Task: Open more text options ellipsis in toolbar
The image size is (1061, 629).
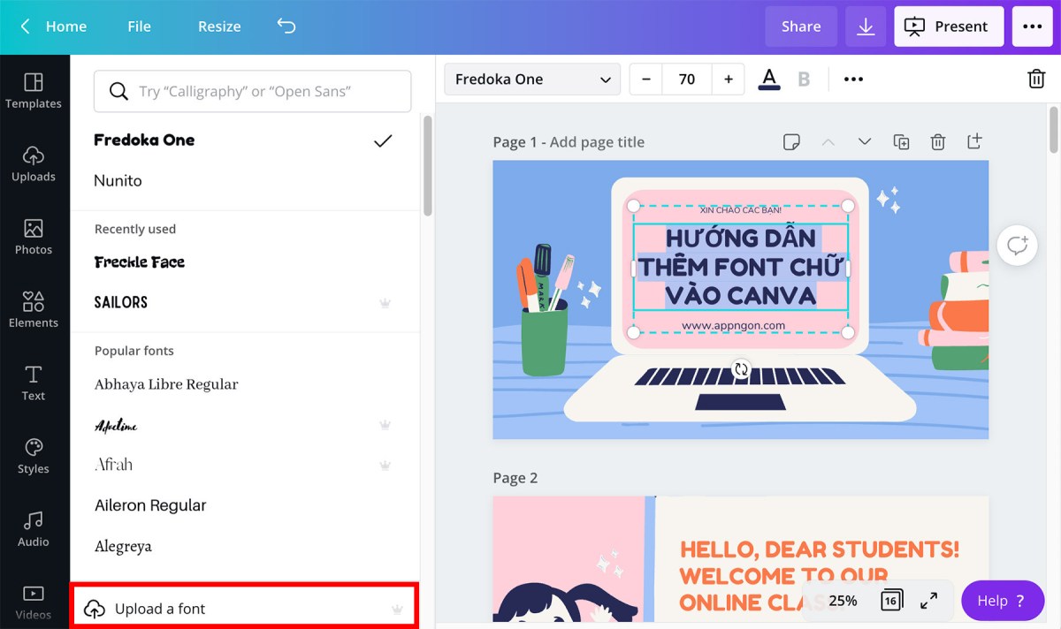Action: coord(853,80)
